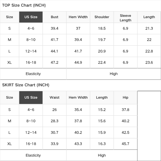Click the Elasticity label in TOP chart
This screenshot has width=161, height=161.
[x=33, y=74]
